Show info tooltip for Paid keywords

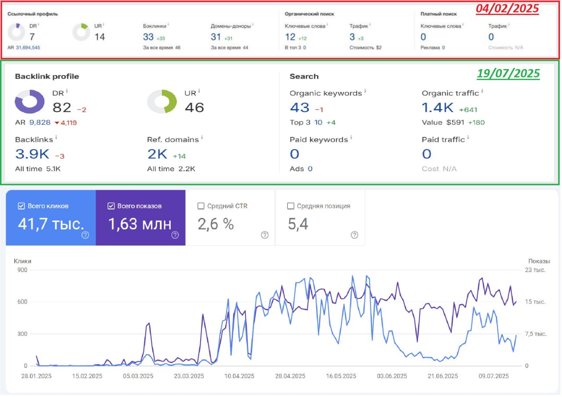tap(351, 138)
